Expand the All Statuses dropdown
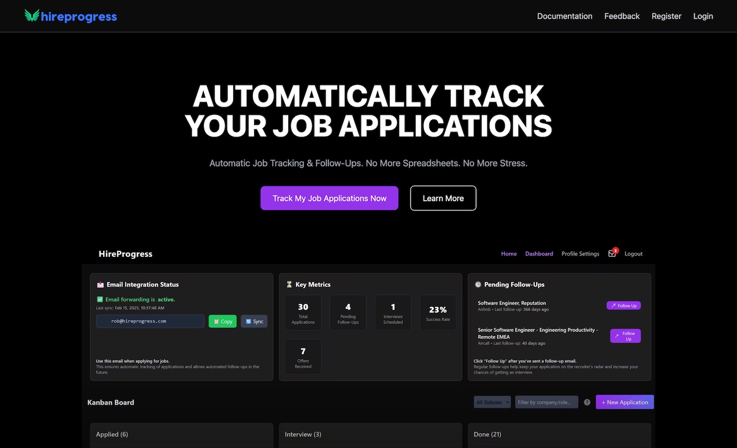Screen dimensions: 737x448 pos(492,402)
